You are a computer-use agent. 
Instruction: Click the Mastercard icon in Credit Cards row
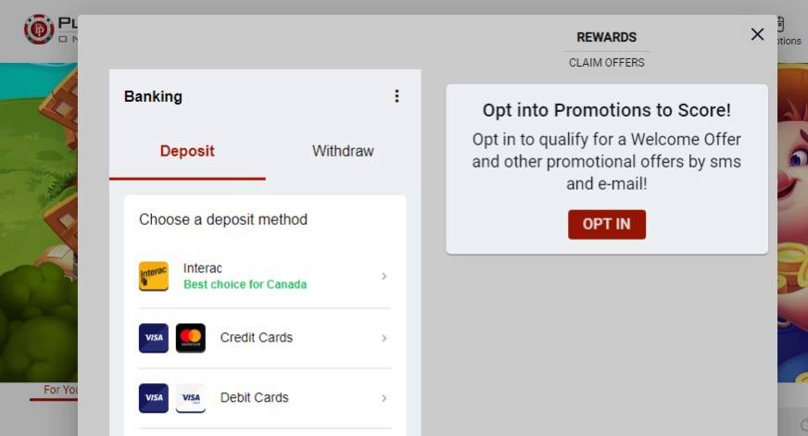191,338
